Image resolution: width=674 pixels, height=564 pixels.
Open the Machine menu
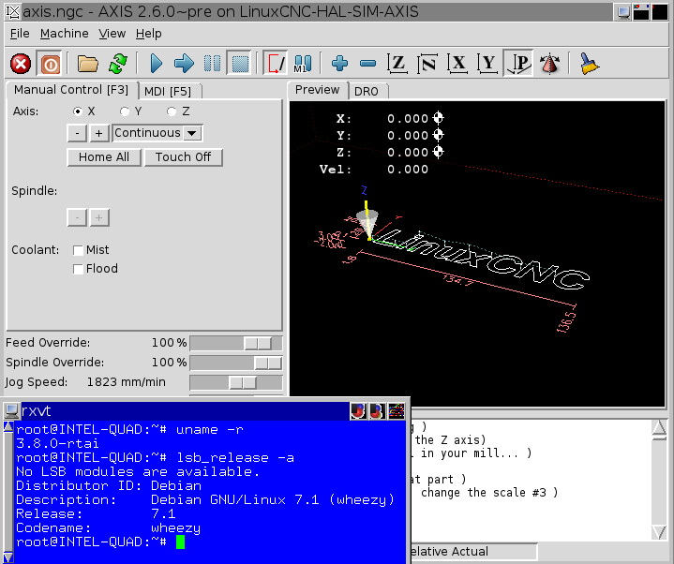point(65,34)
